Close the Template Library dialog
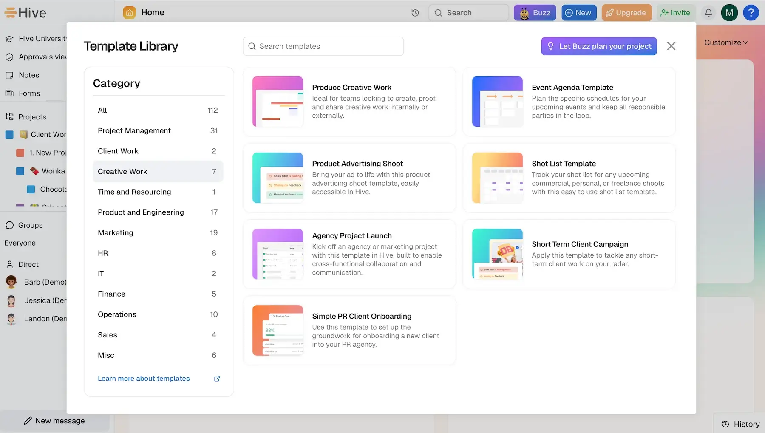The height and width of the screenshot is (433, 765). [x=671, y=46]
